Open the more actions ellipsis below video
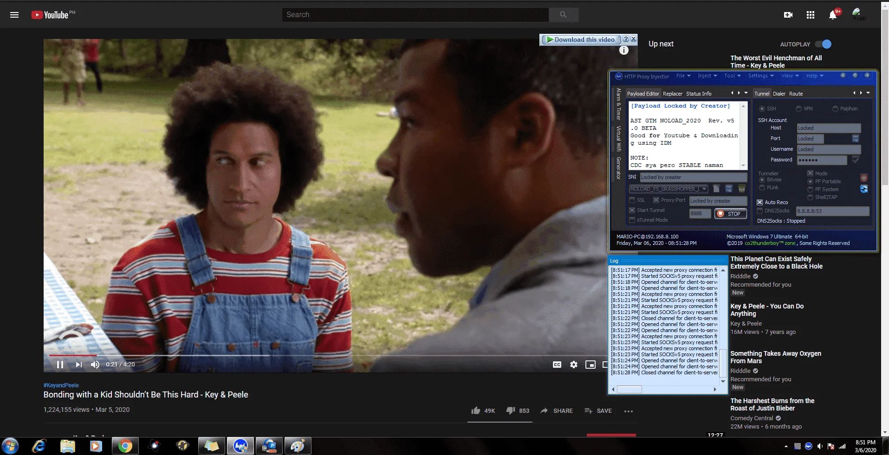The height and width of the screenshot is (455, 889). pyautogui.click(x=629, y=411)
